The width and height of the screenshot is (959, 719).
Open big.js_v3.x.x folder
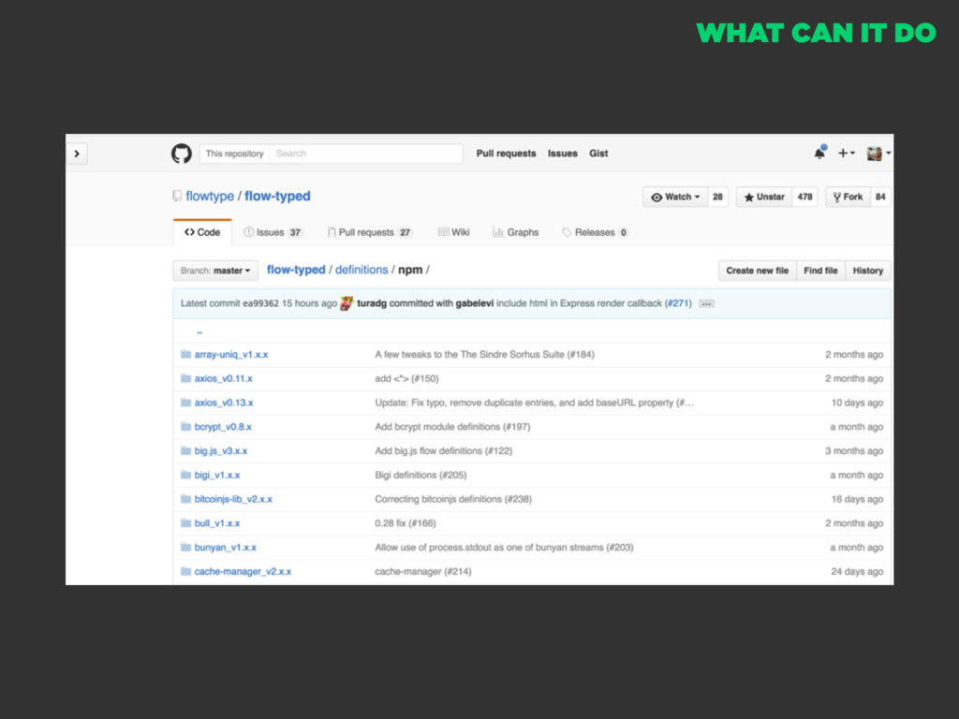pyautogui.click(x=221, y=451)
